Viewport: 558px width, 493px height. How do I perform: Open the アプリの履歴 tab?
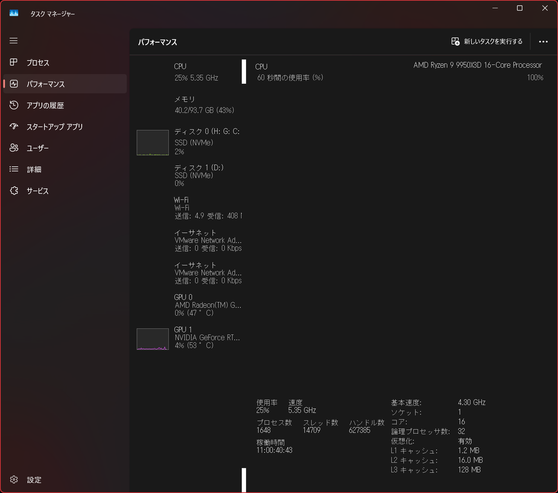65,105
